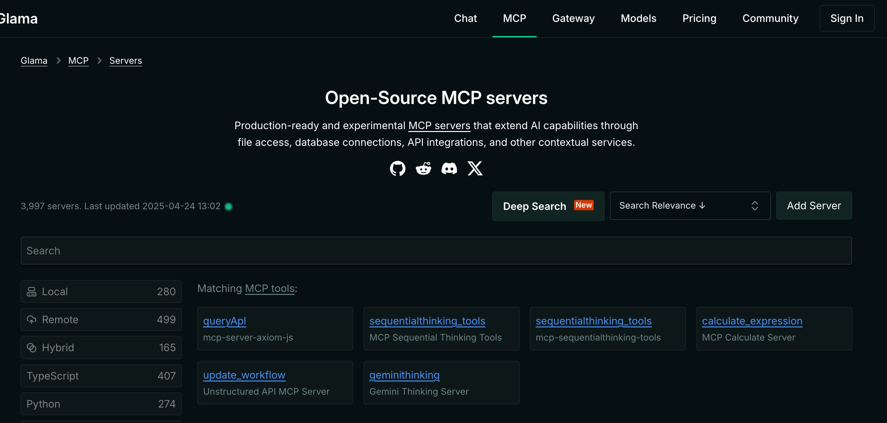Go to Servers breadcrumb link
The width and height of the screenshot is (887, 423).
(125, 61)
